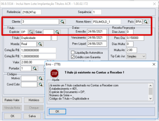Click the Salva button
The width and height of the screenshot is (159, 121).
point(32,116)
